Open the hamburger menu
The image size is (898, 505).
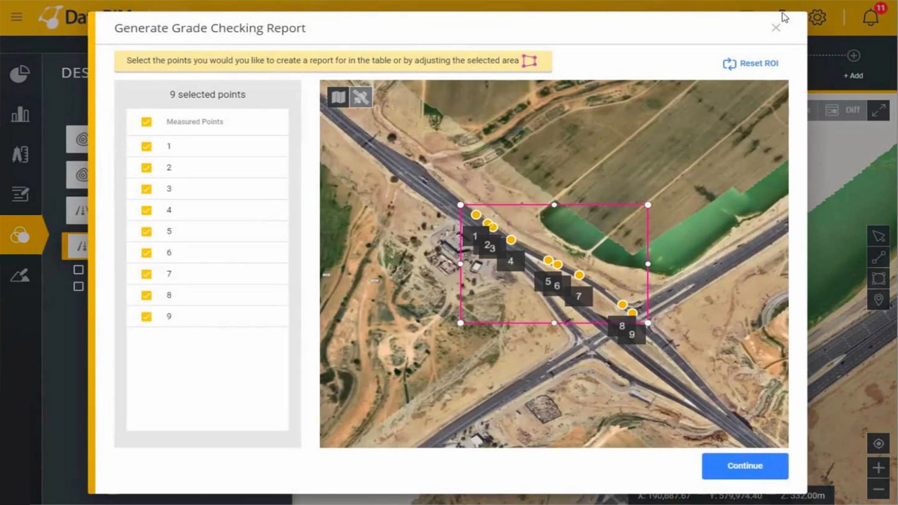coord(16,17)
